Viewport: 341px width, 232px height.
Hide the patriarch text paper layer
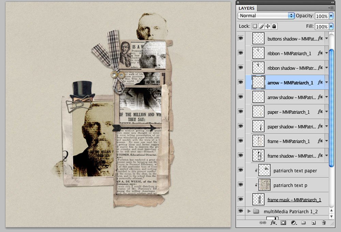click(240, 170)
